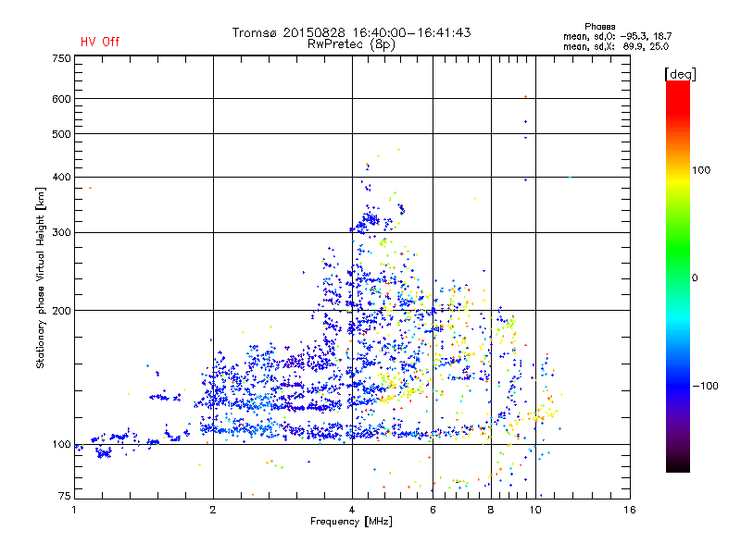Click the colorbar '-100' tick label

click(x=705, y=386)
